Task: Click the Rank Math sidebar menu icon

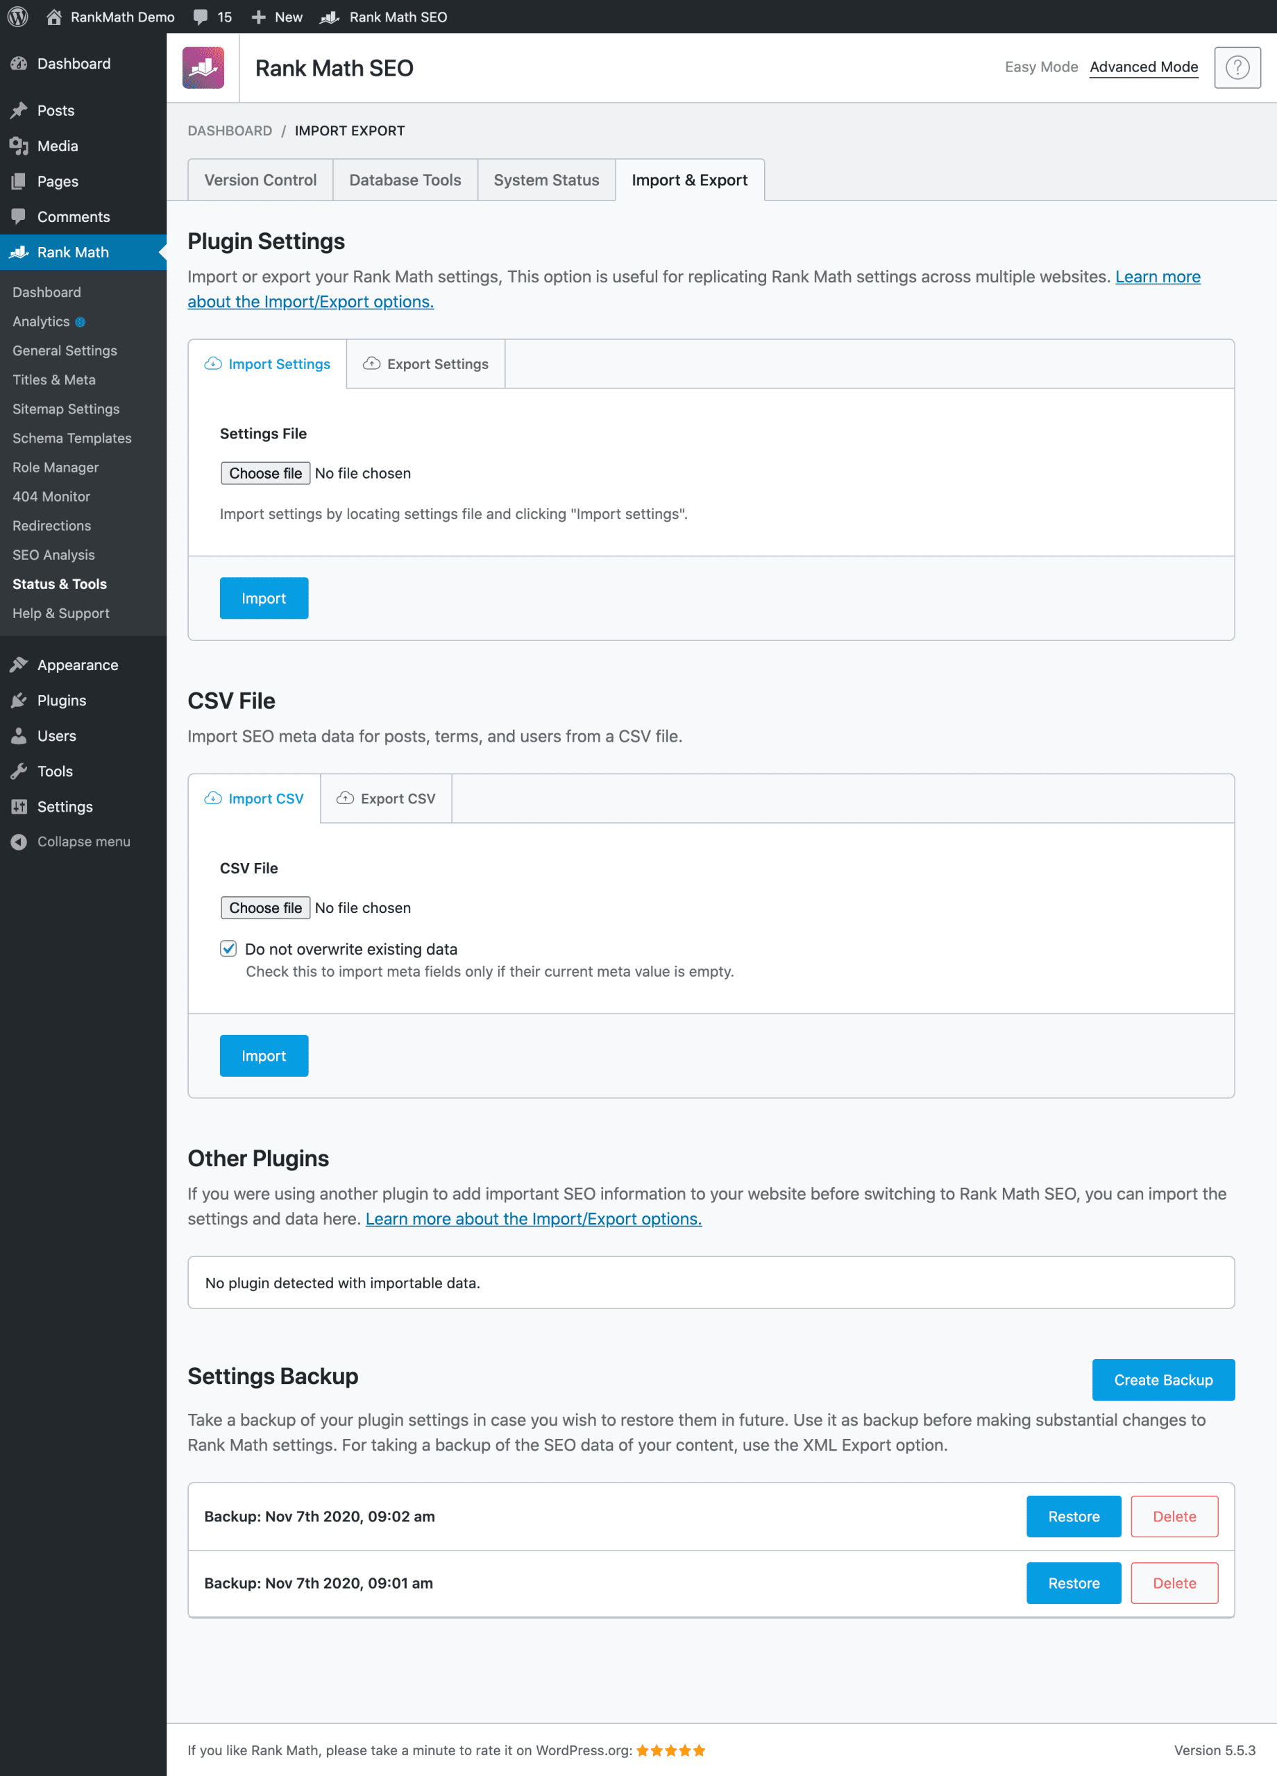Action: tap(19, 252)
